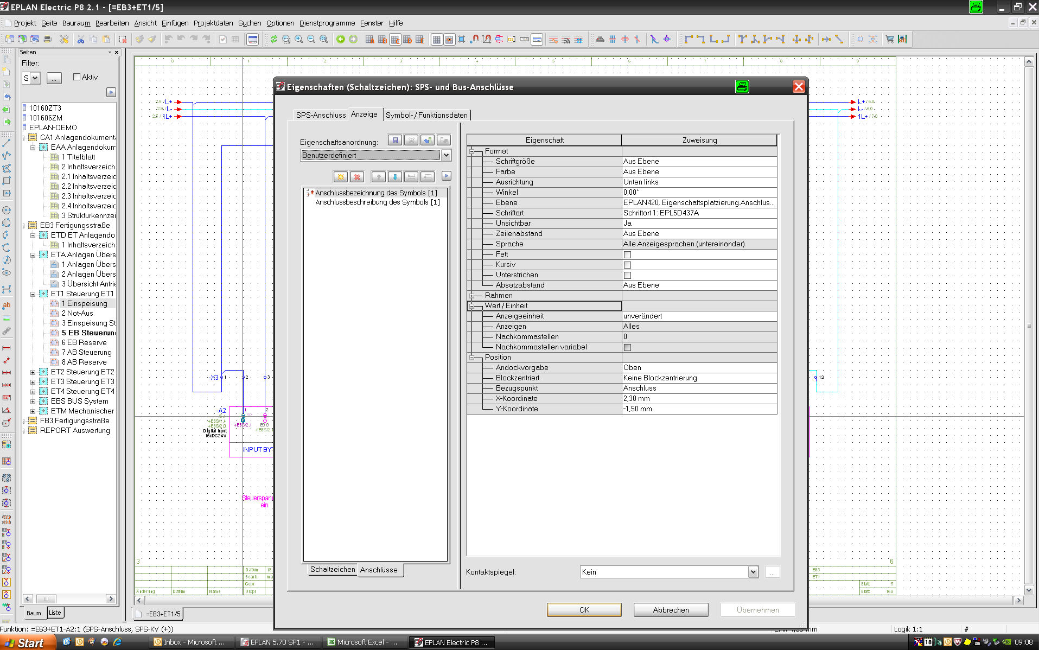Select page 2 Not-Aus in tree
Image resolution: width=1039 pixels, height=650 pixels.
(77, 314)
